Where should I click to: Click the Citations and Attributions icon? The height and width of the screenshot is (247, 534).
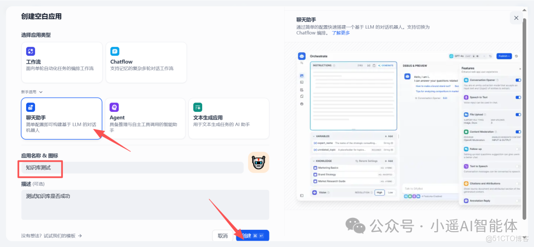tap(466, 183)
